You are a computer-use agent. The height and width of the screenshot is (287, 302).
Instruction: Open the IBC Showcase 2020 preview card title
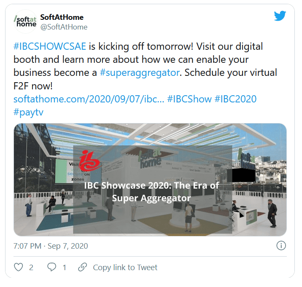(151, 192)
